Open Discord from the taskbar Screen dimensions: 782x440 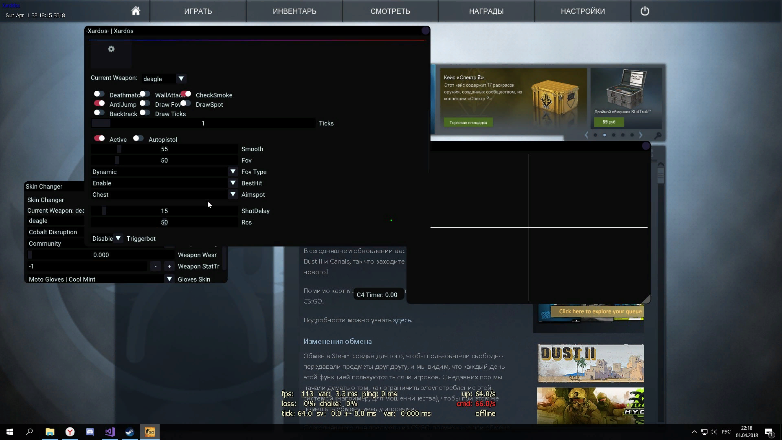coord(90,432)
